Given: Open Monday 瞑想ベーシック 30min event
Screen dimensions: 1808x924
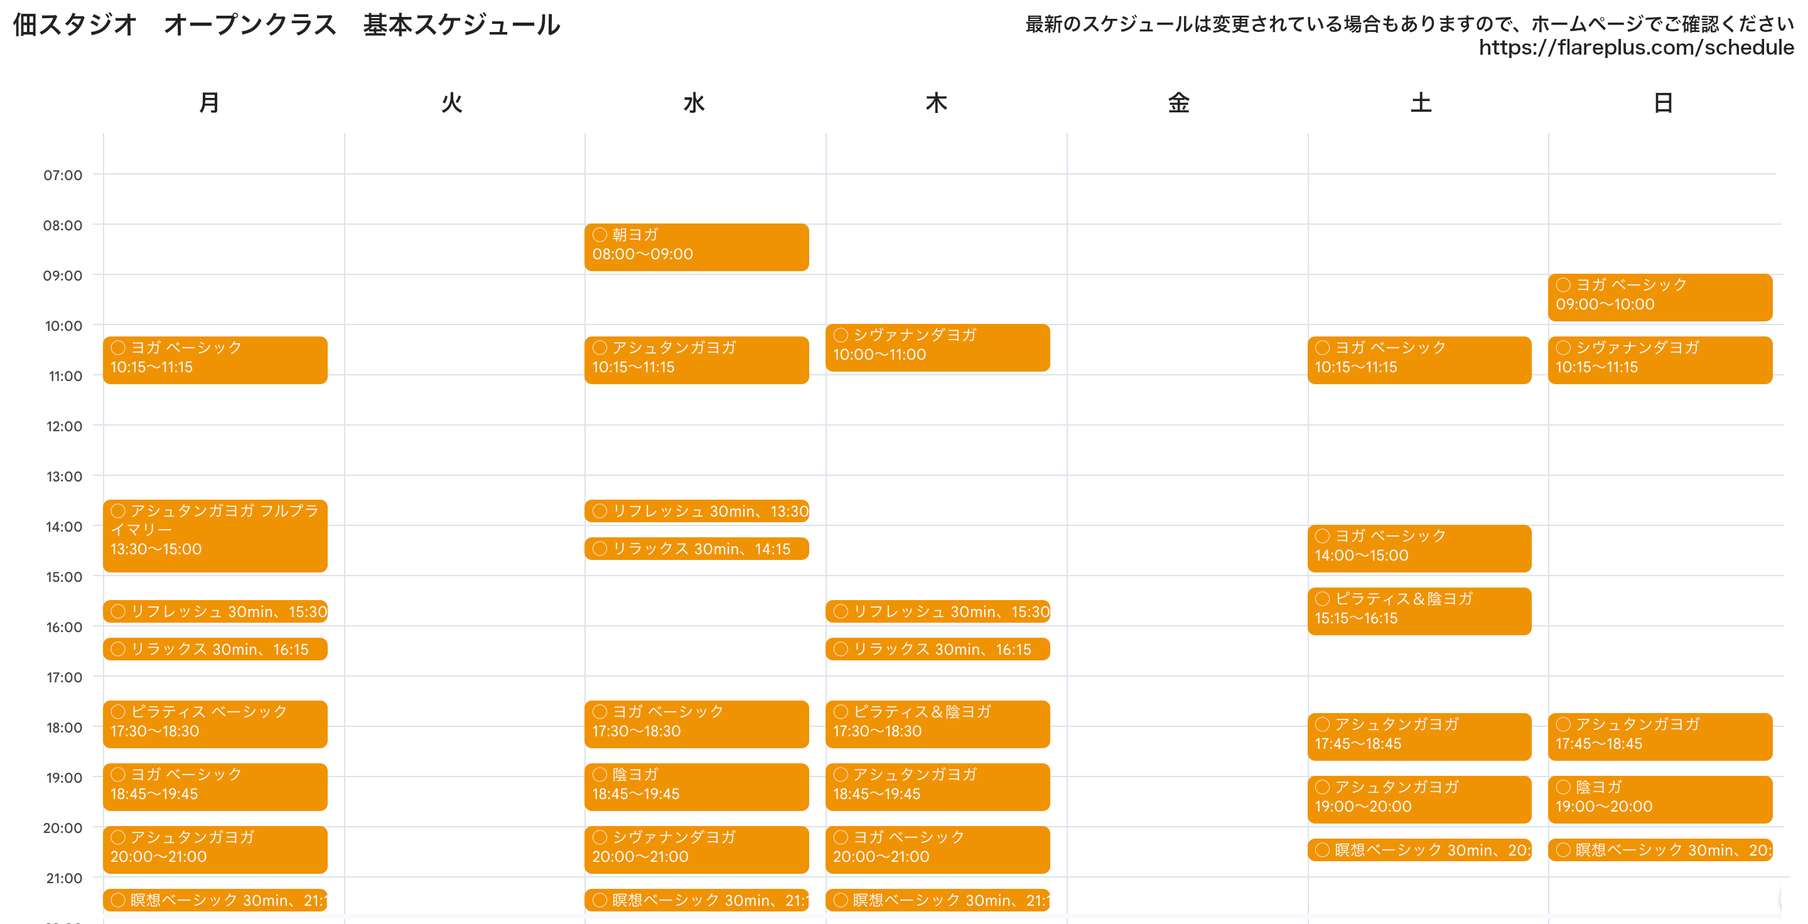Looking at the screenshot, I should 215,900.
